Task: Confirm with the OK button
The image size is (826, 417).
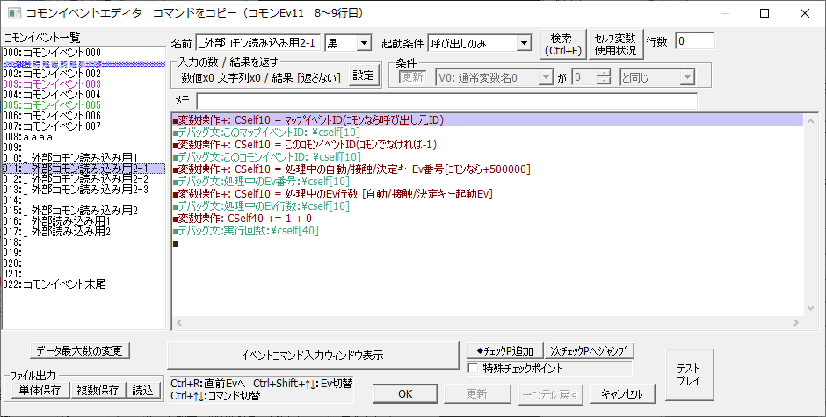Action: tap(405, 394)
